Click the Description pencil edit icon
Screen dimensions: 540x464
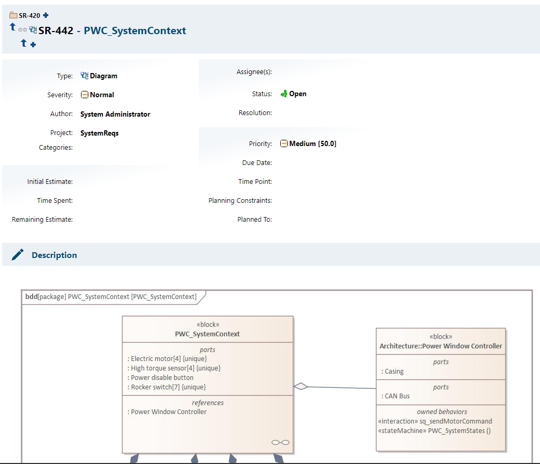point(17,255)
